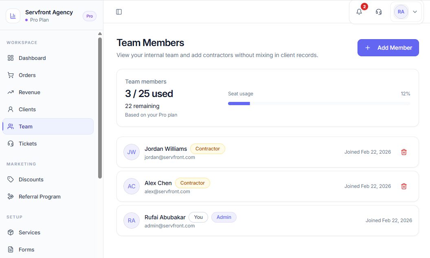Delete Jordan Williams with trash icon
430x258 pixels.
[404, 152]
